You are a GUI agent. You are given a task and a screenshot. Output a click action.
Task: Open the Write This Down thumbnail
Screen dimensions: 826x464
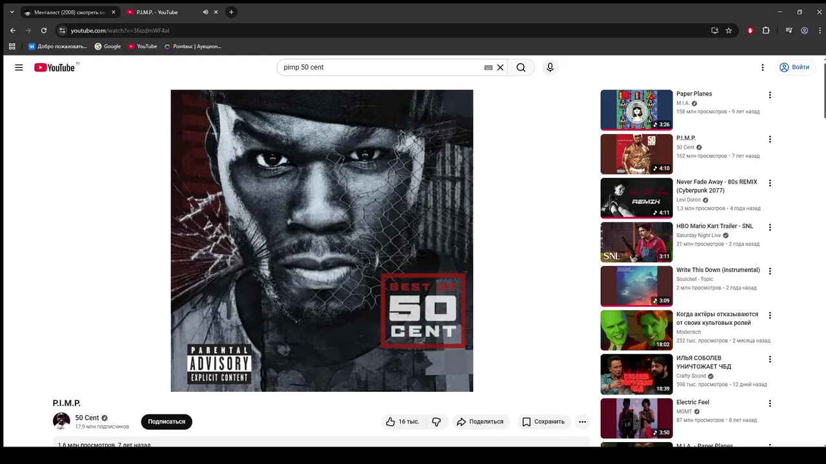click(x=636, y=286)
